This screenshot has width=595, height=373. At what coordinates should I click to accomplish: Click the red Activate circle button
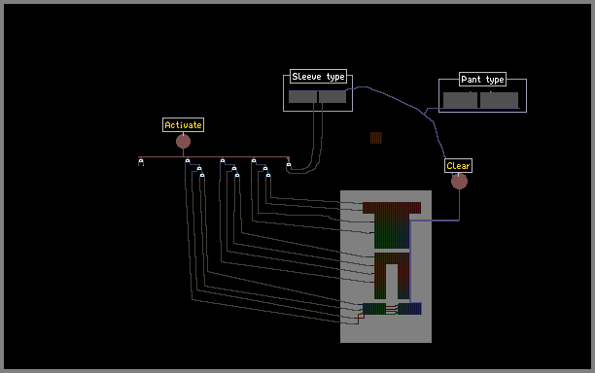pos(184,142)
